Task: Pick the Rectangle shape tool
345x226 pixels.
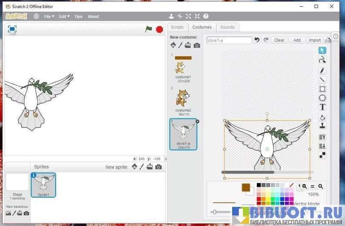Action: [x=322, y=89]
